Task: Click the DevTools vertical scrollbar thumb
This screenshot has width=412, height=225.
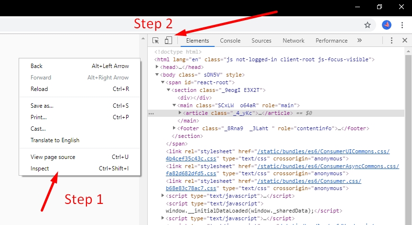Action: [408, 140]
